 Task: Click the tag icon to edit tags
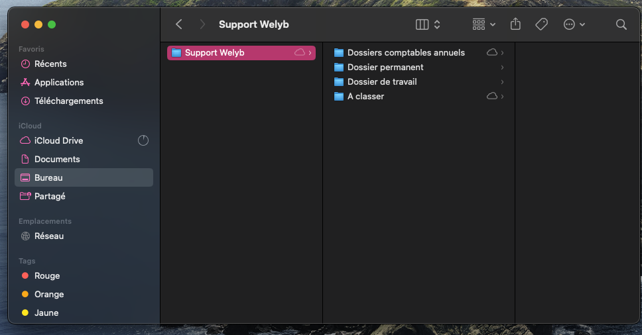pyautogui.click(x=541, y=24)
